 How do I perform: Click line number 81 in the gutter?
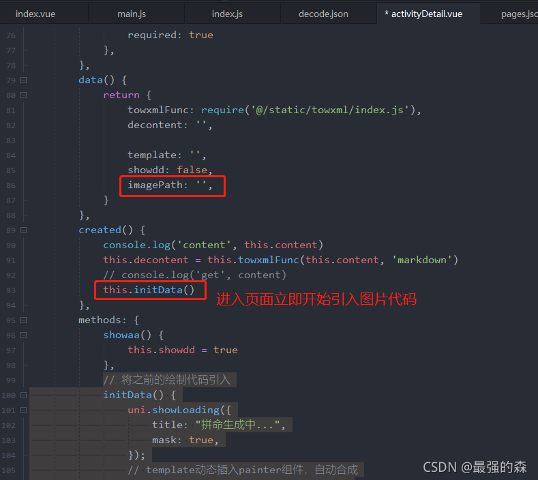11,110
